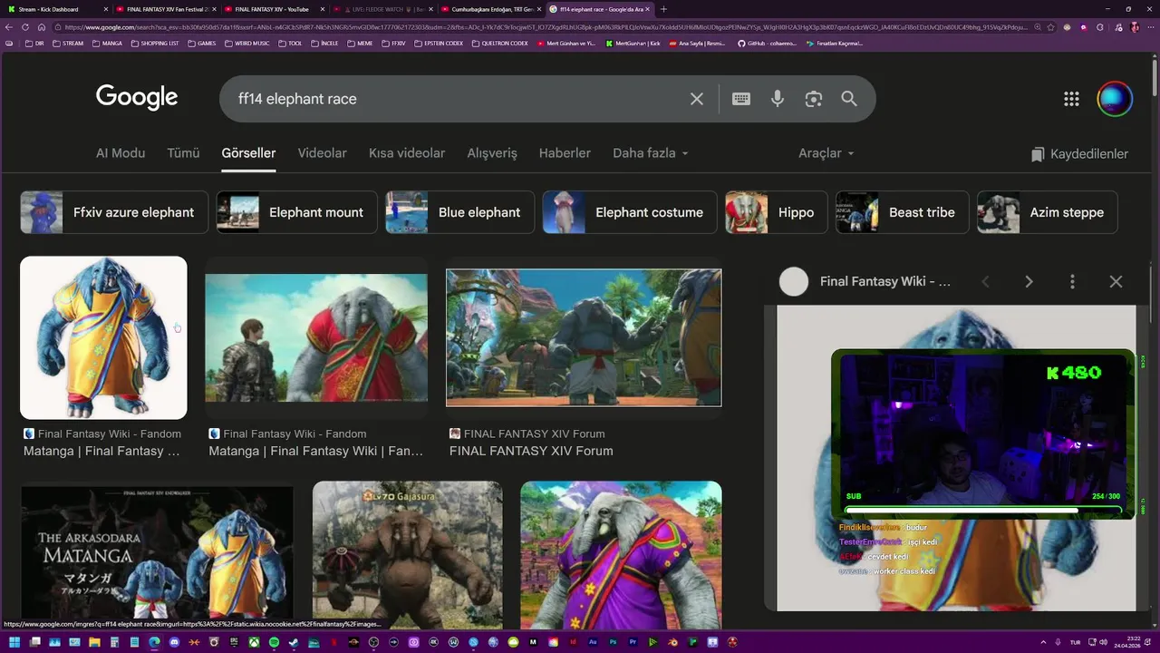Switch to FINAL FANTASY XIV Fan Festival tab
The image size is (1160, 653).
tap(165, 9)
